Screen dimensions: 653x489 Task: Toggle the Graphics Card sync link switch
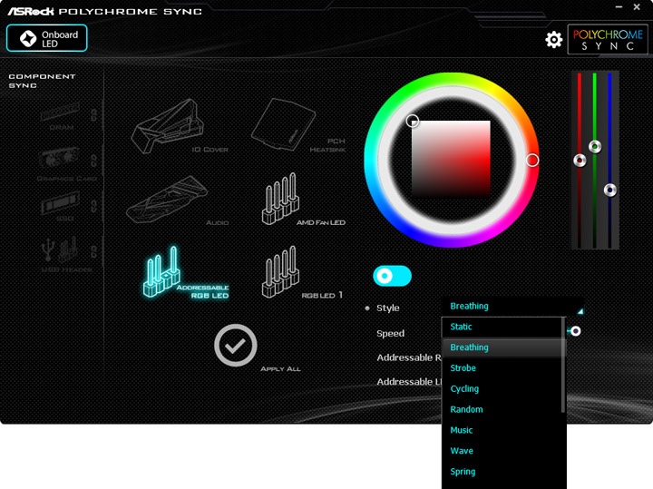[x=94, y=161]
